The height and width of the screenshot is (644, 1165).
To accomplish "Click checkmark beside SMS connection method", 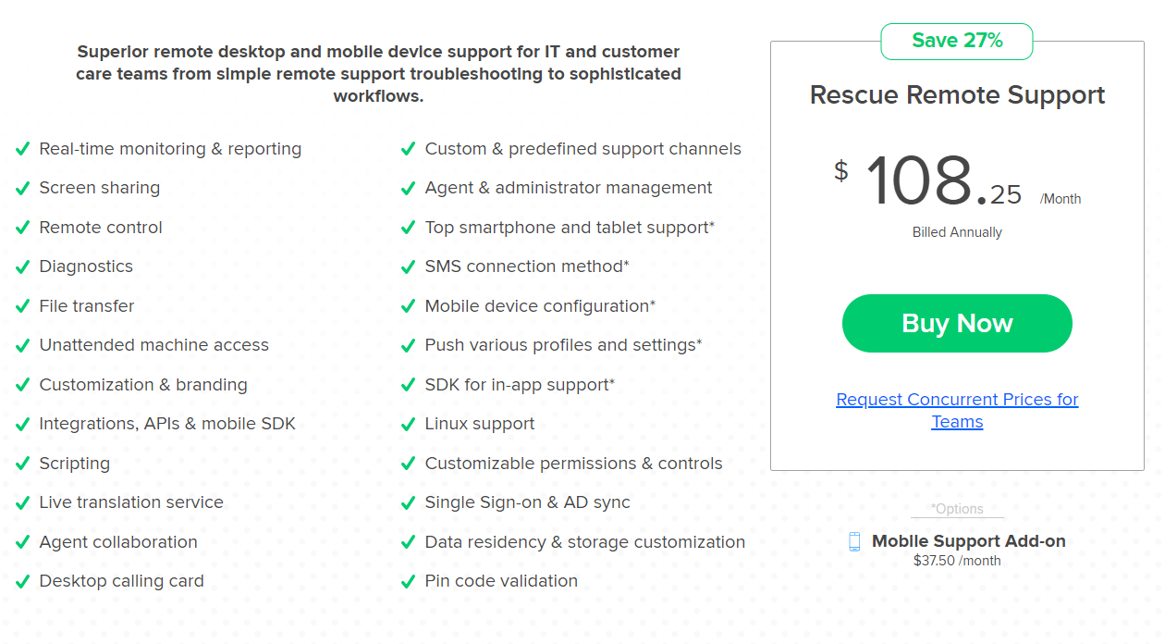I will [408, 267].
